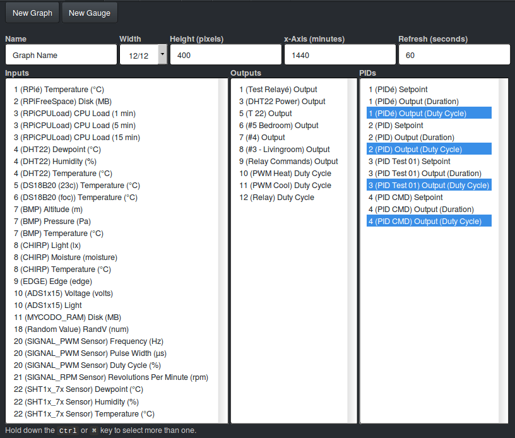Select '3 (RPiCPULoad) CPU Load (1 min)'
This screenshot has width=515, height=438.
pyautogui.click(x=112, y=114)
